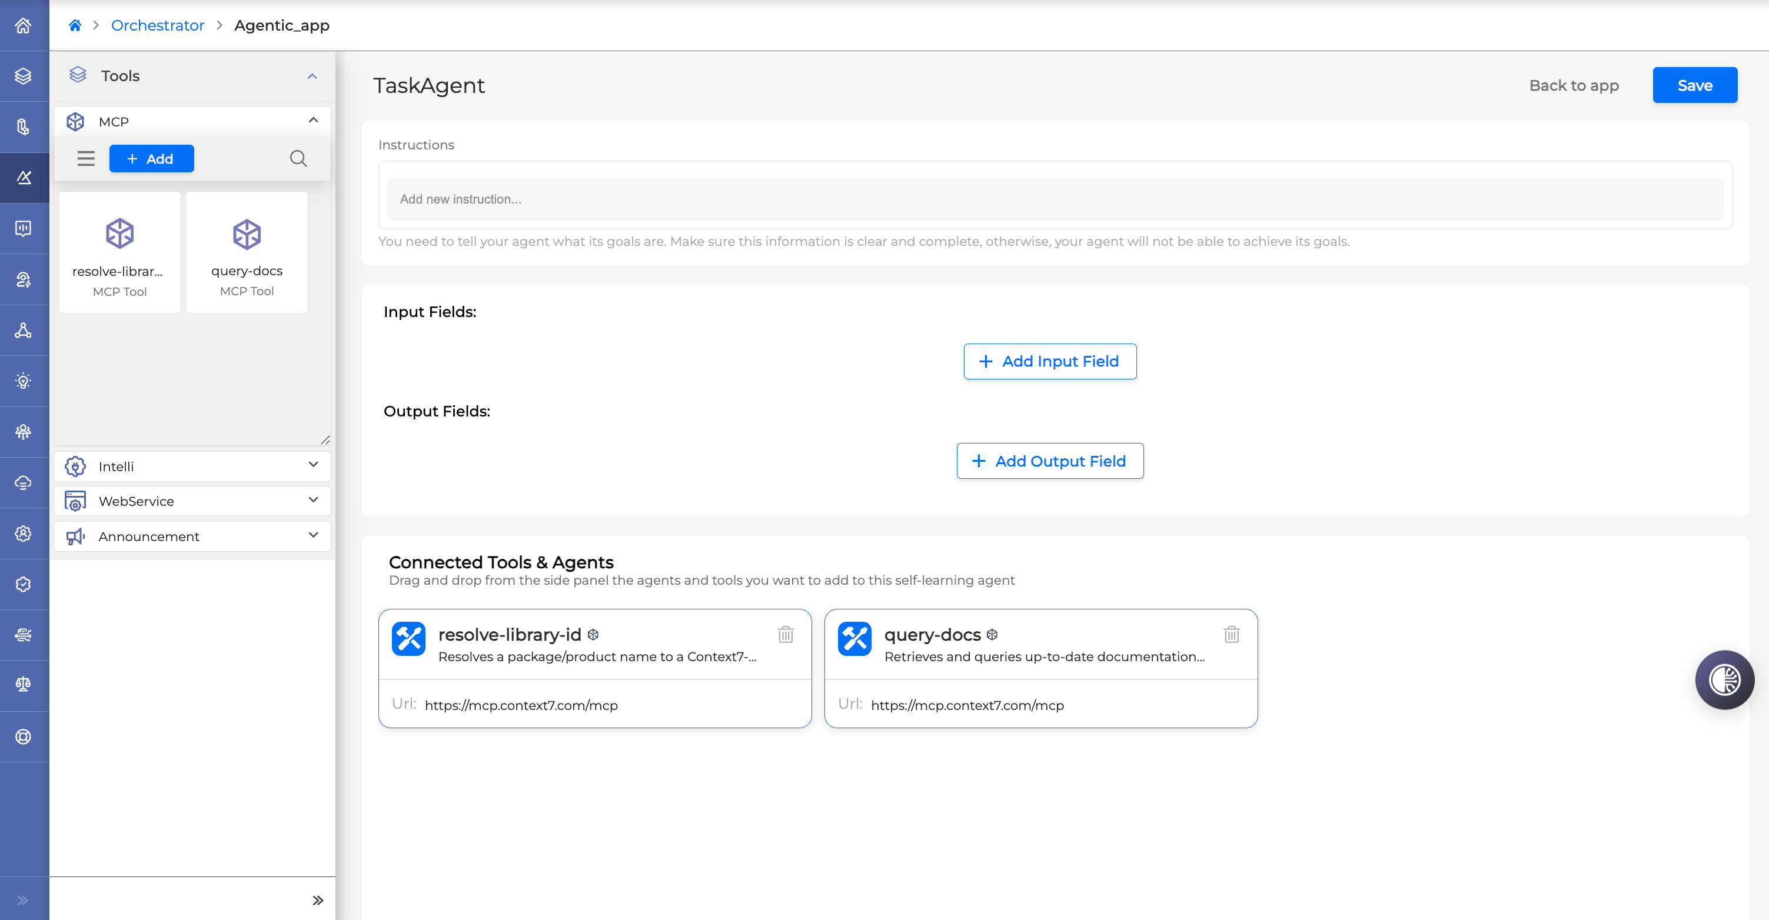Click Back to app link
This screenshot has width=1769, height=920.
tap(1573, 85)
